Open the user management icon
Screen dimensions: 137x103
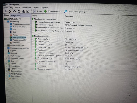click(x=23, y=11)
